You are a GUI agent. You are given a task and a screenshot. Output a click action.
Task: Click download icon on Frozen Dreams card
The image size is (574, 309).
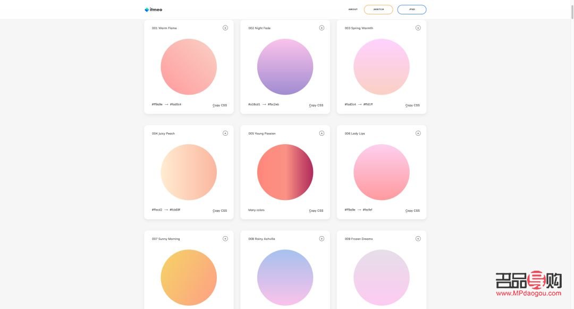(x=418, y=238)
